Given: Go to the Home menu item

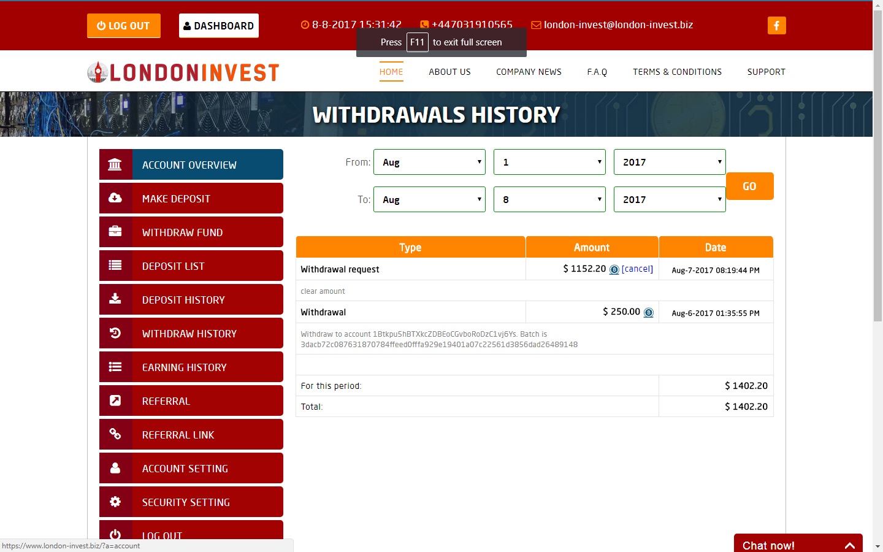Looking at the screenshot, I should (x=391, y=72).
